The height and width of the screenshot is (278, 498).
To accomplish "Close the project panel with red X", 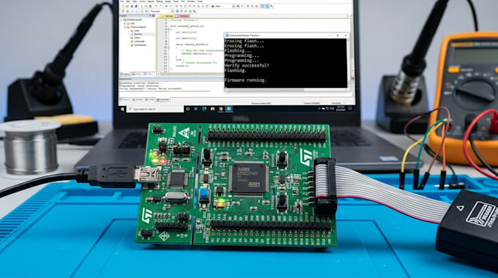I will (x=153, y=16).
